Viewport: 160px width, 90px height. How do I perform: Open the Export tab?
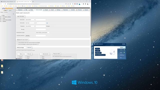coord(46,10)
